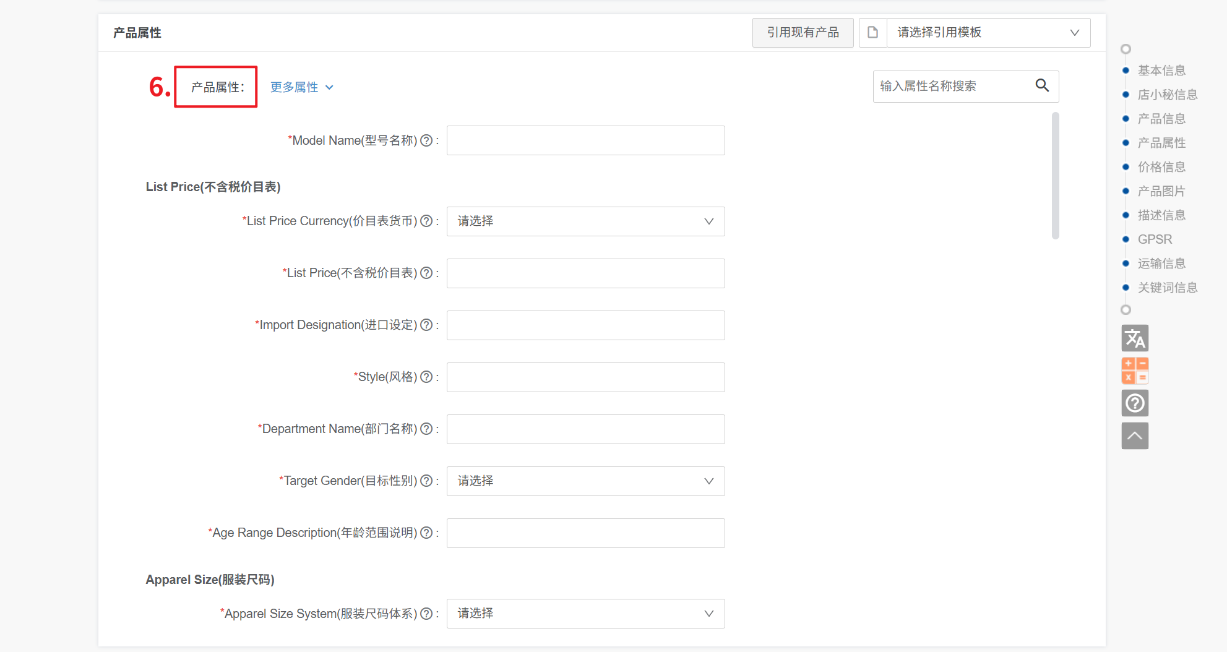The width and height of the screenshot is (1227, 652).
Task: Jump to 基本信息 section in navigation
Action: coord(1161,71)
